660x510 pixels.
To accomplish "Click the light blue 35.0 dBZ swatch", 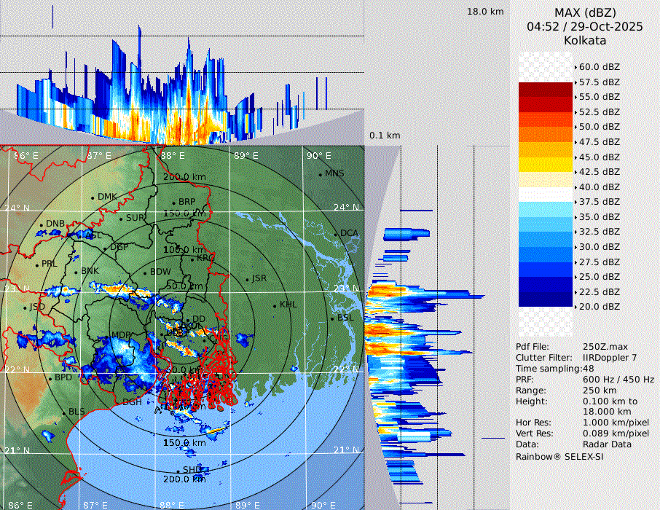I will [546, 224].
